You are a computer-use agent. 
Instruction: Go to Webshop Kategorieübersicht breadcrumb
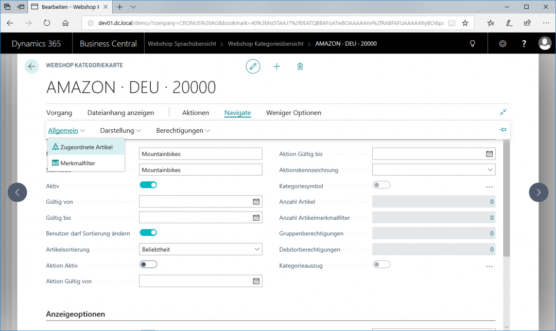coord(266,44)
